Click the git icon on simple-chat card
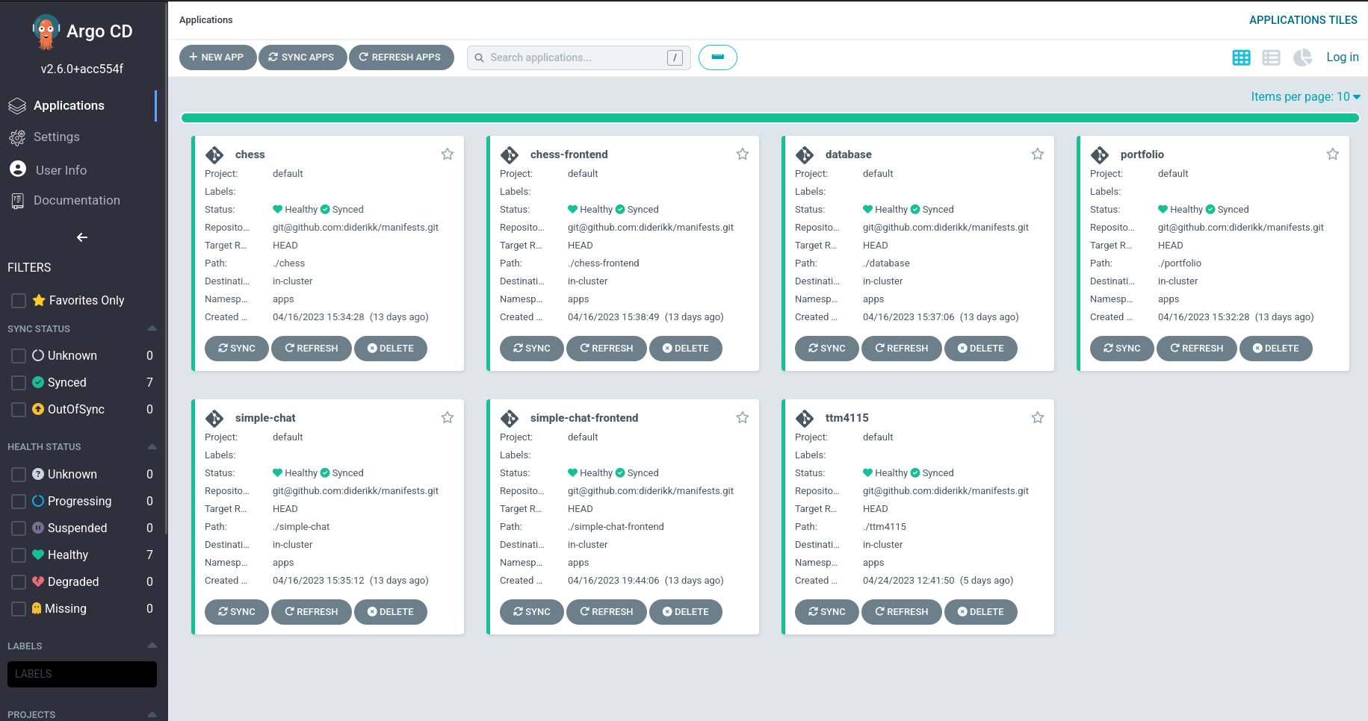1368x721 pixels. point(214,418)
